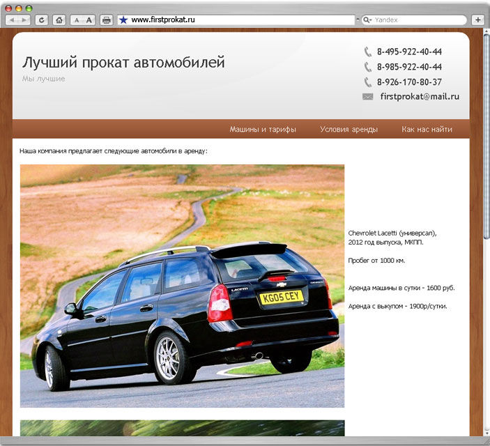This screenshot has width=490, height=446.
Task: Click the blue star bookmark icon
Action: pos(123,20)
